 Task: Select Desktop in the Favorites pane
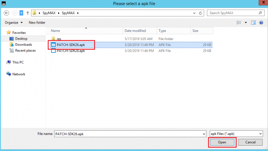tap(21, 39)
